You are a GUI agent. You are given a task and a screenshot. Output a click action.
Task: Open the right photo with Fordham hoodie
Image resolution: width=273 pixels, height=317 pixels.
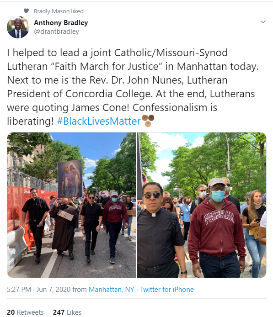point(202,205)
